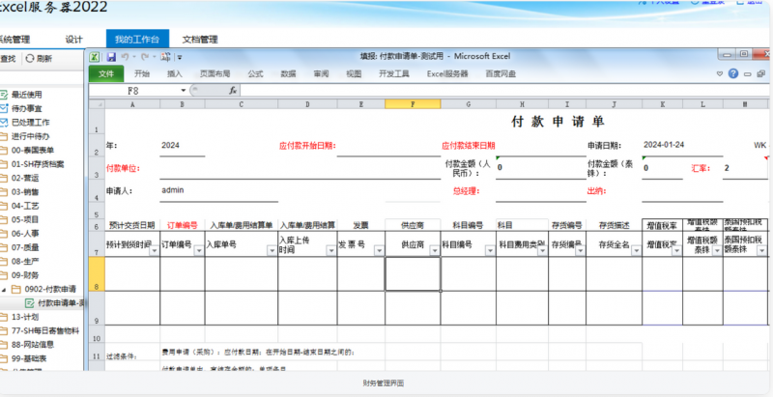This screenshot has width=773, height=397.
Task: Open the 文件 ribbon tab
Action: point(106,73)
